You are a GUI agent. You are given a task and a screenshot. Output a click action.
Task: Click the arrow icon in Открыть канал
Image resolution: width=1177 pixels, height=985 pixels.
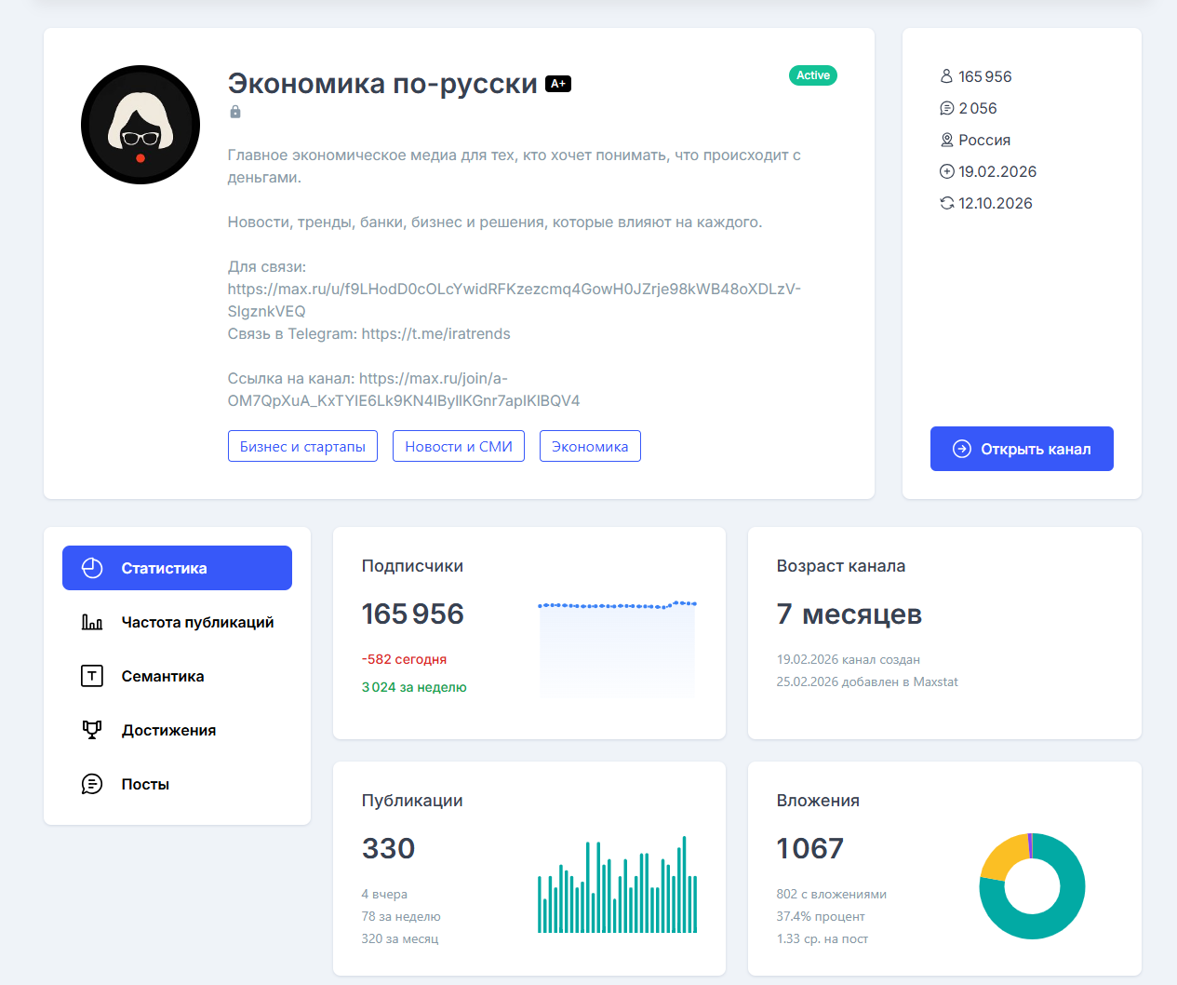click(962, 449)
